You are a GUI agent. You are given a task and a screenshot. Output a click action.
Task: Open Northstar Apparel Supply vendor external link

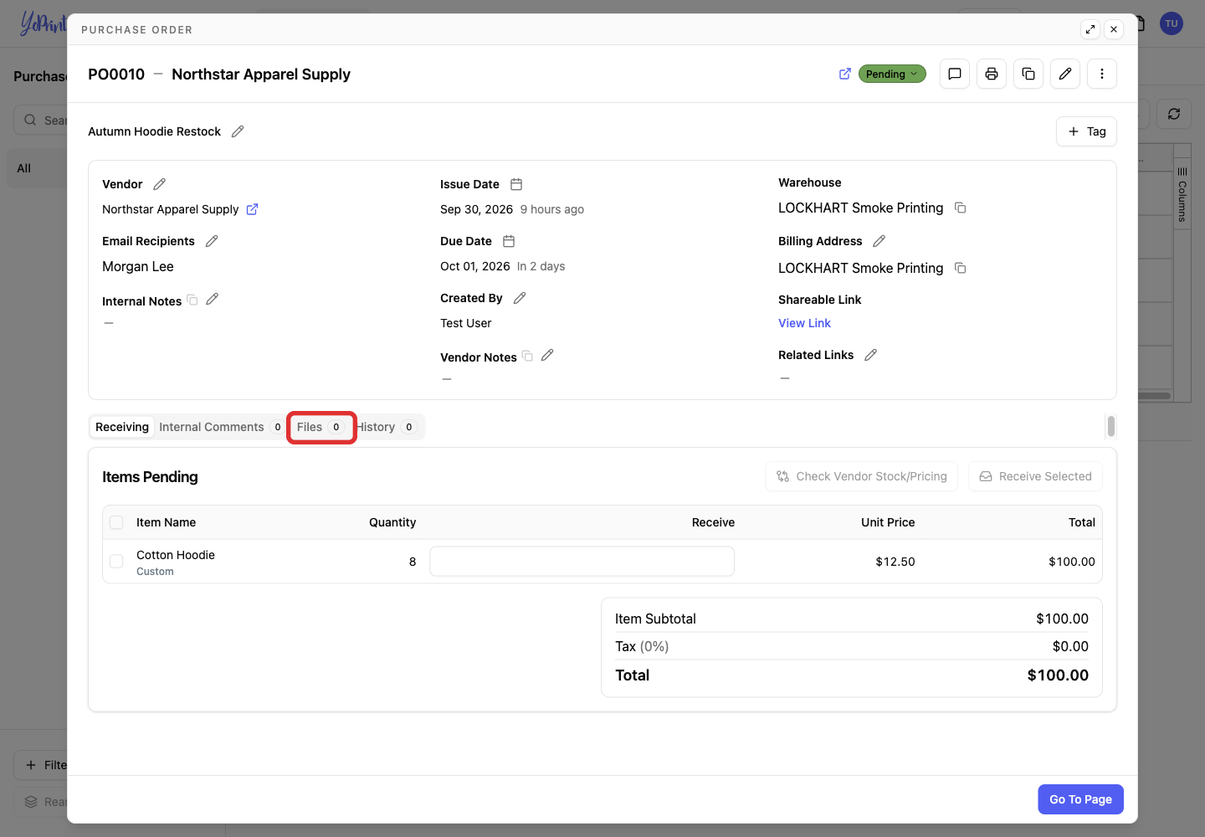[252, 209]
